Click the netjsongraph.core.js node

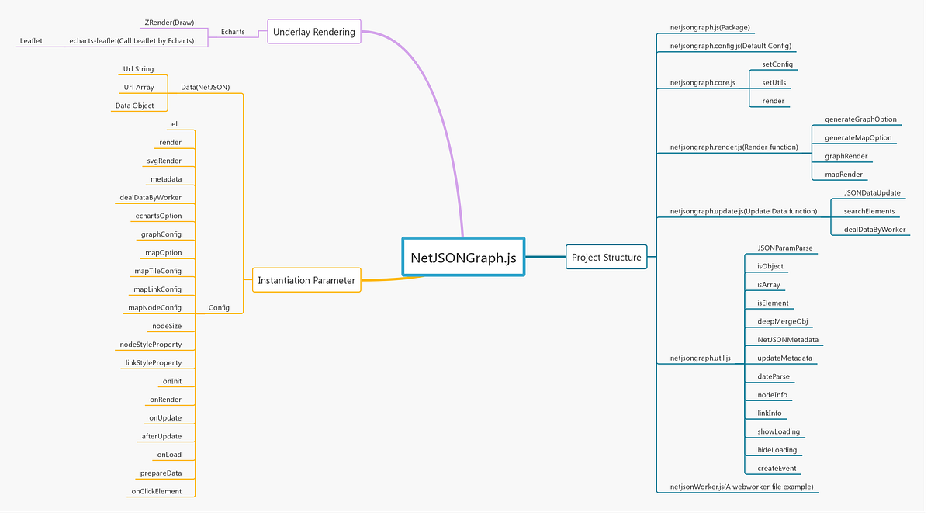click(x=701, y=84)
